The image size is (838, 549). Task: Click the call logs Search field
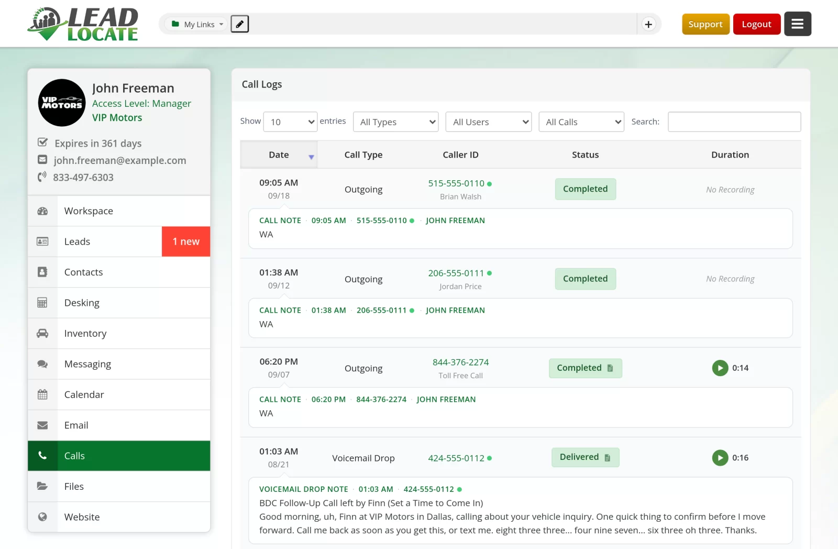pos(734,122)
